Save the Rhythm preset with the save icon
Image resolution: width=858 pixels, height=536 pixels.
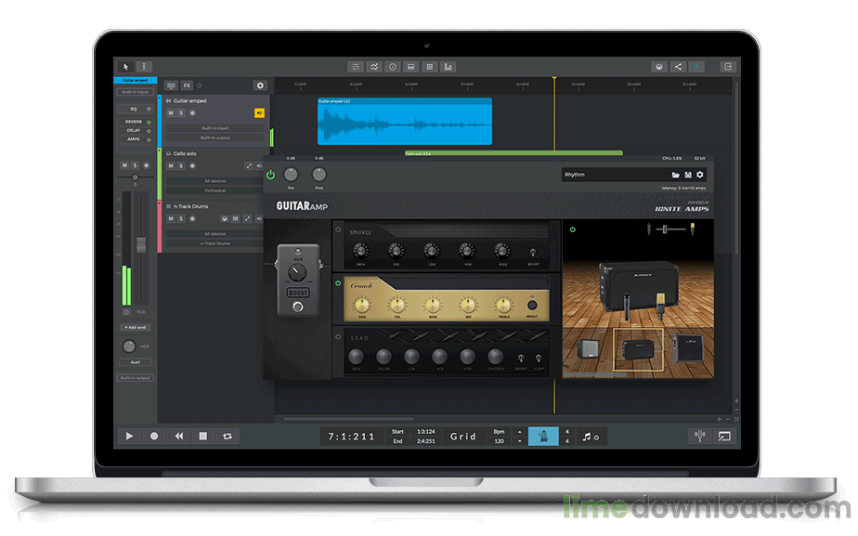(686, 174)
